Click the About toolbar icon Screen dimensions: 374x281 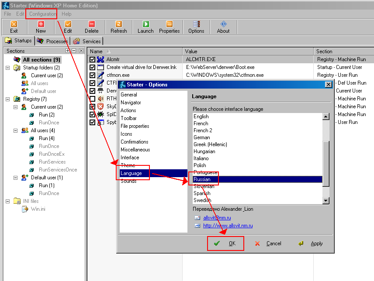223,24
